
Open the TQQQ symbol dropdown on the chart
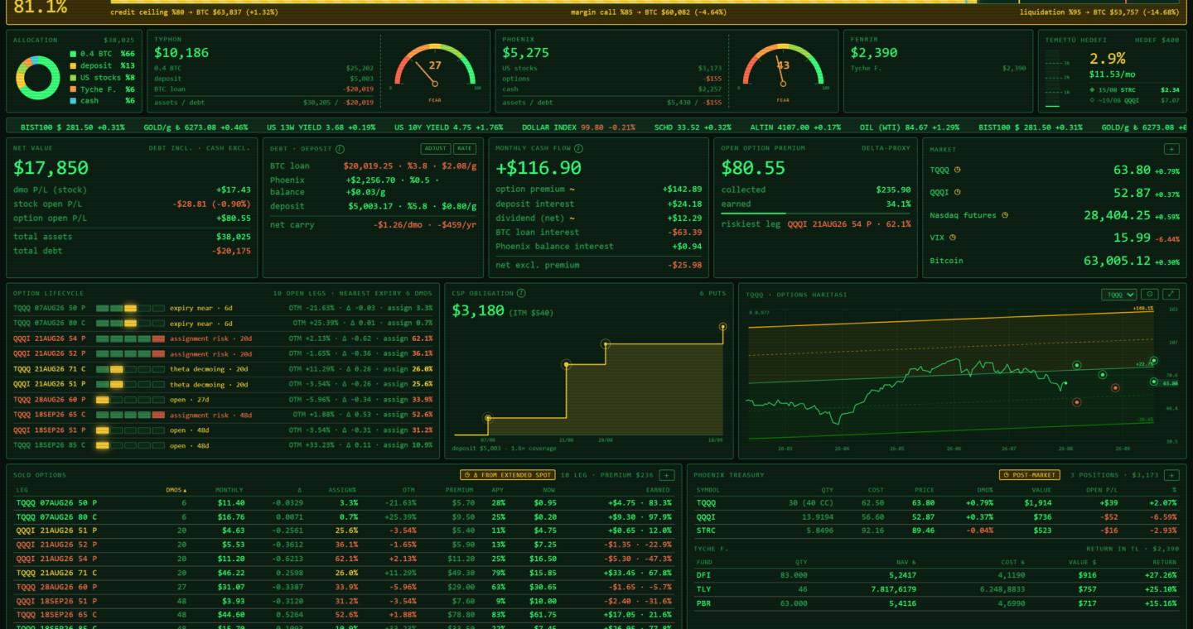pyautogui.click(x=1118, y=294)
